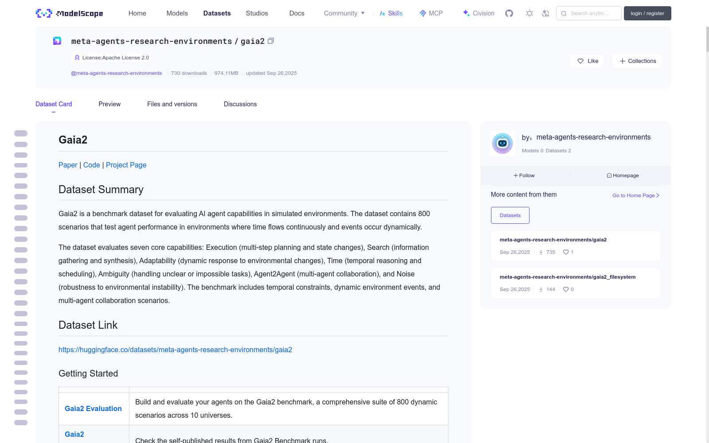Open the publisher Homepage button
Viewport: 709px width, 443px height.
pyautogui.click(x=623, y=175)
